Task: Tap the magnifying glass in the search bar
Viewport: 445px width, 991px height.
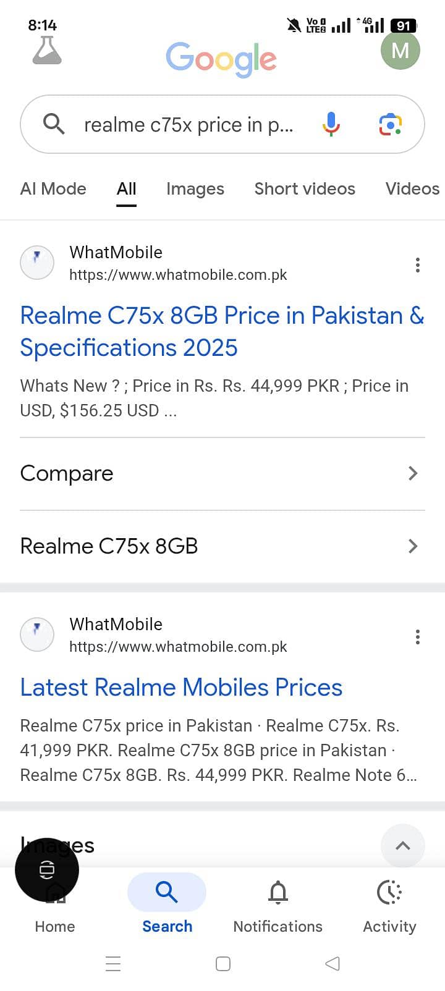Action: coord(54,124)
